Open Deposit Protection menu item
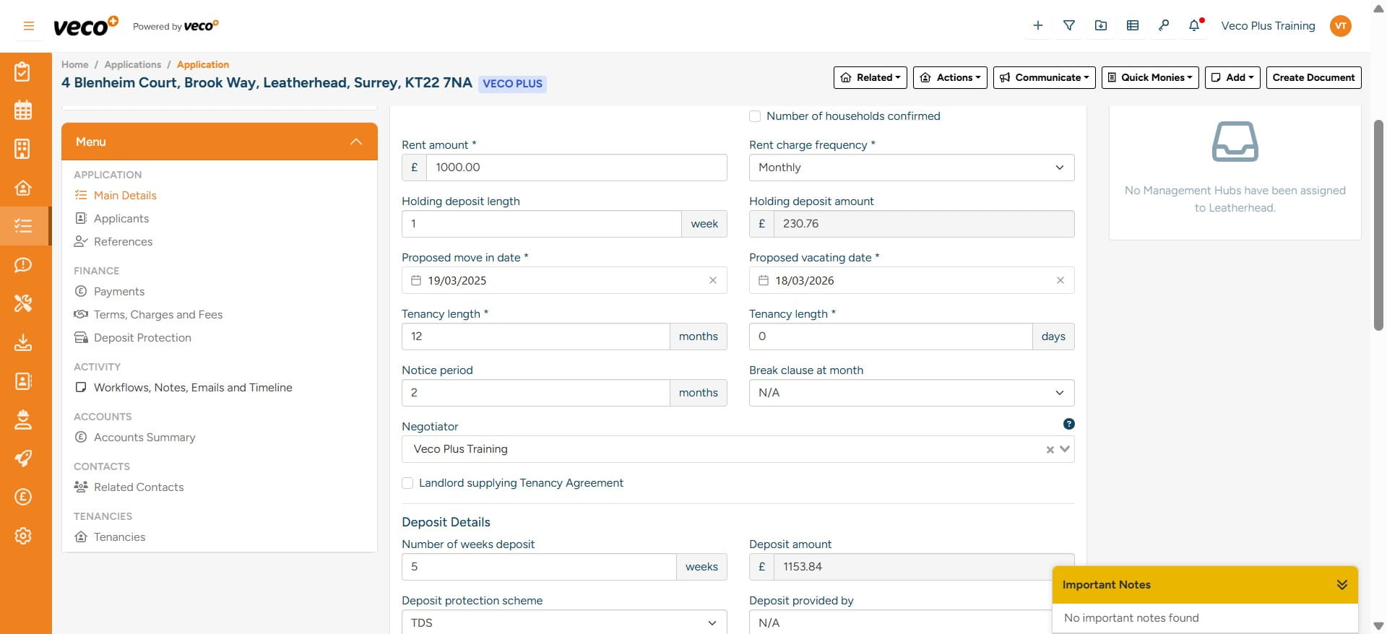Screen dimensions: 1387x634 [142, 338]
